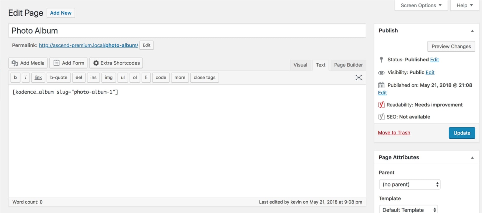Viewport: 482px width, 213px height.
Task: Click the SEO: Not available text
Action: pos(408,117)
